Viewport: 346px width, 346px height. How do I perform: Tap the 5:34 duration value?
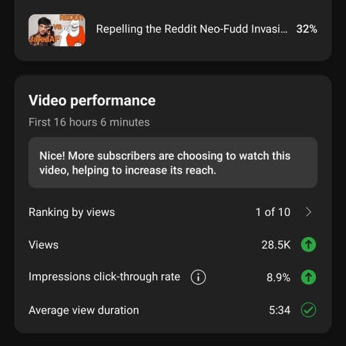tap(279, 310)
